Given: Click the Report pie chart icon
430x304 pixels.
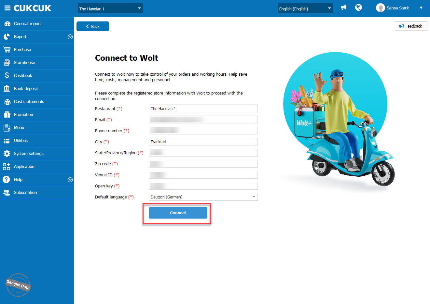Looking at the screenshot, I should [x=7, y=37].
